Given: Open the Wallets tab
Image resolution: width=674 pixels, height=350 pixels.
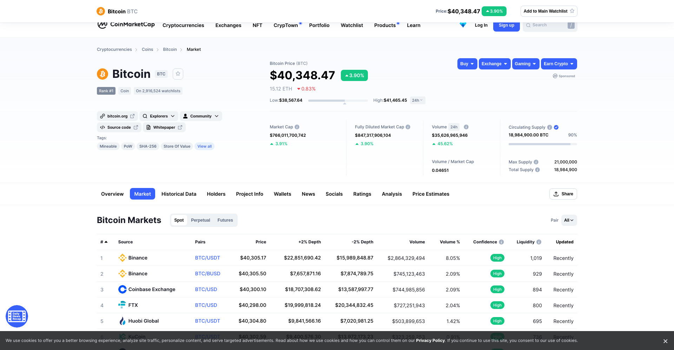Looking at the screenshot, I should point(283,194).
